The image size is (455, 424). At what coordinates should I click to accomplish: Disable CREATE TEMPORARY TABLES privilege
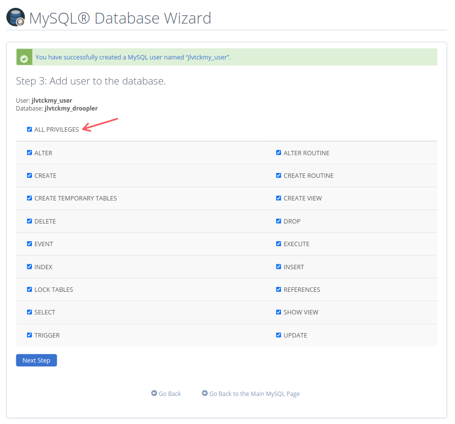pyautogui.click(x=29, y=198)
